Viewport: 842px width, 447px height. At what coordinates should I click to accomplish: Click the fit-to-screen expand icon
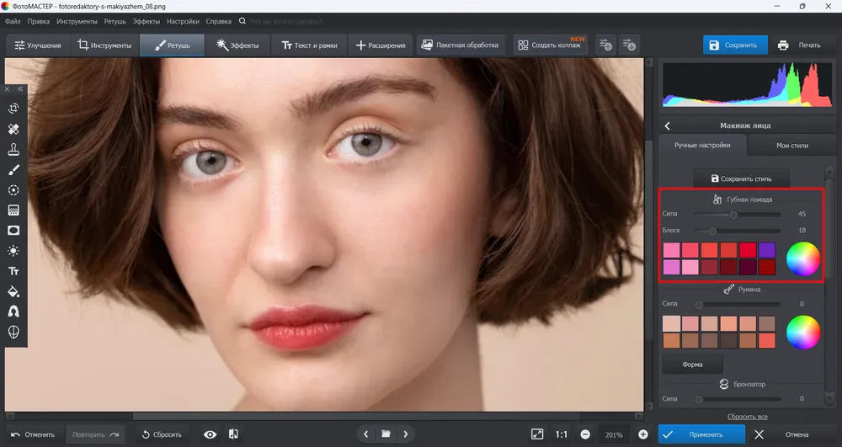[537, 434]
